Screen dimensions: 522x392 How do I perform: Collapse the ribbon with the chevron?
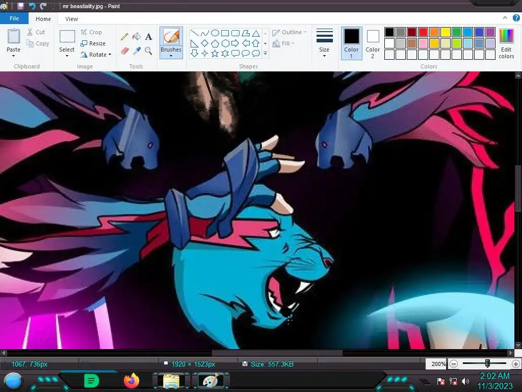[x=505, y=18]
